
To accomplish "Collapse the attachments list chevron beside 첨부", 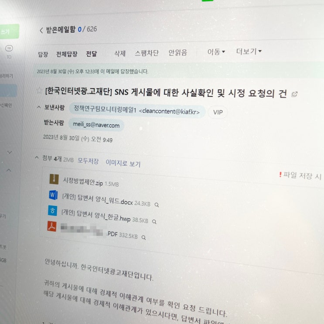I will coord(37,157).
